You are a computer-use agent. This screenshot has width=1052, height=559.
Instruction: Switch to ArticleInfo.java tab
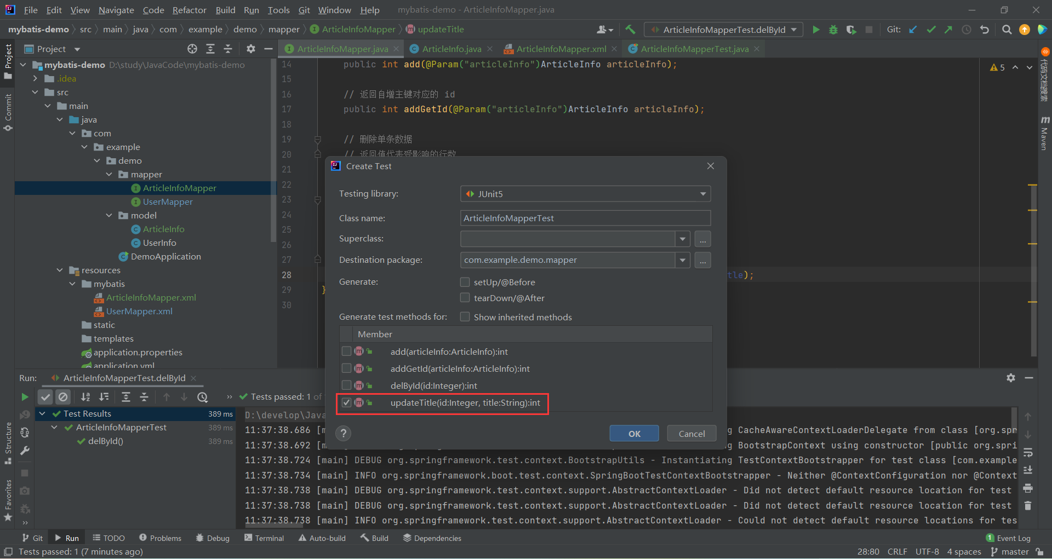[x=451, y=49]
